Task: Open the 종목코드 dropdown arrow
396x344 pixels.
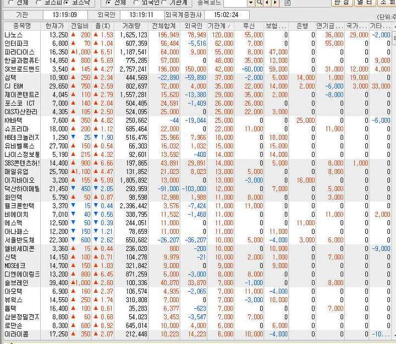Action: click(x=251, y=3)
